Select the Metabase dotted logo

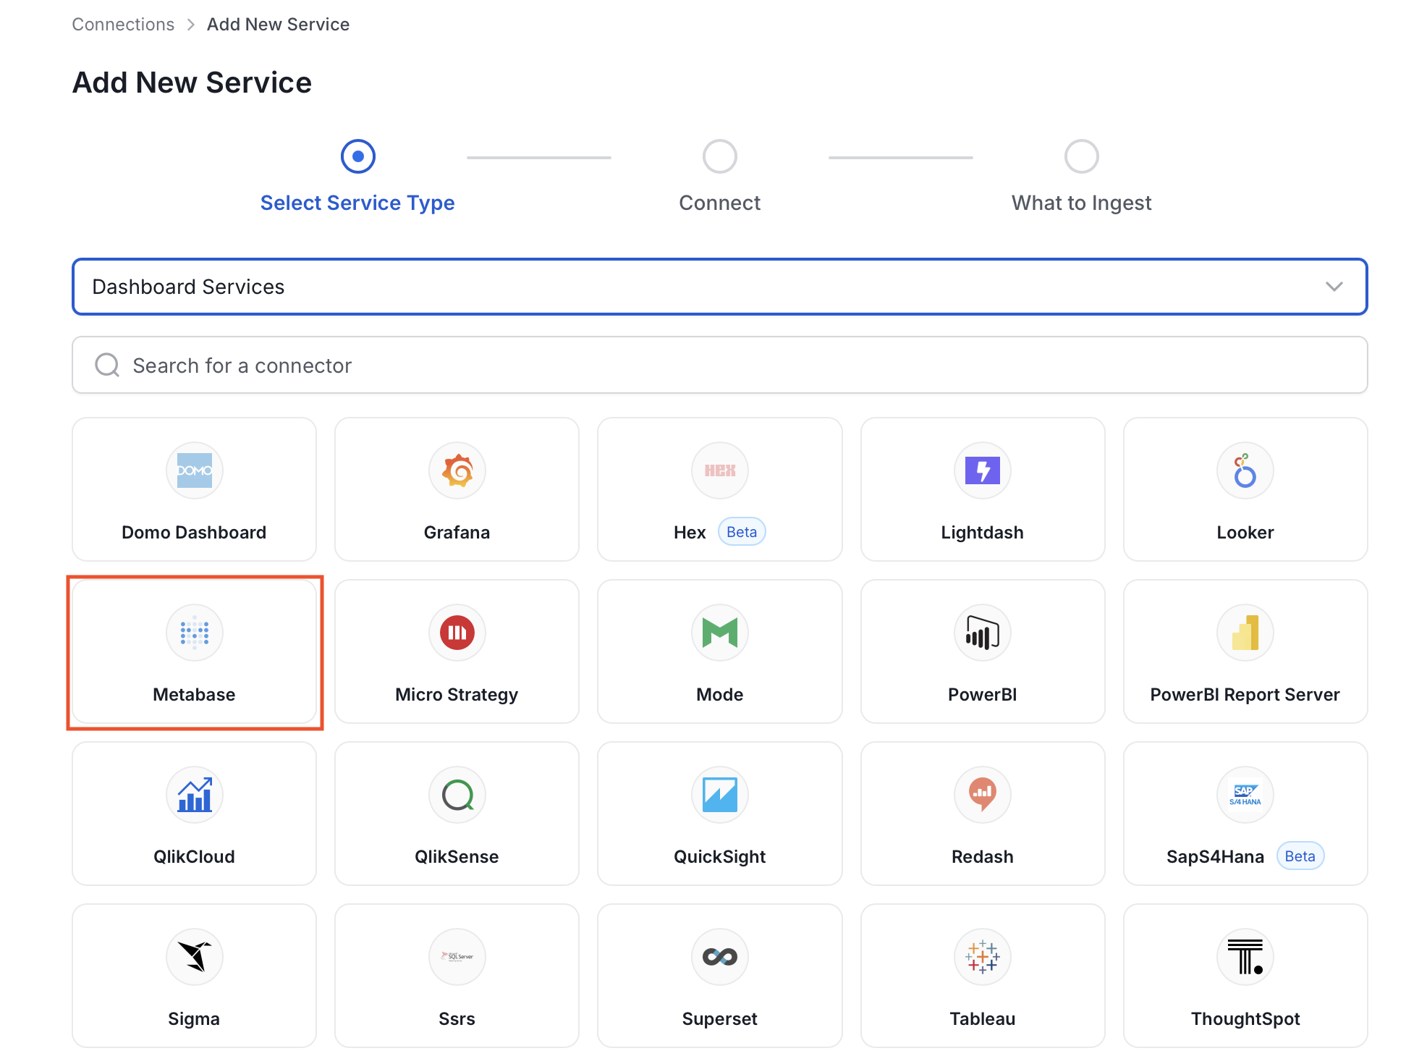tap(194, 633)
